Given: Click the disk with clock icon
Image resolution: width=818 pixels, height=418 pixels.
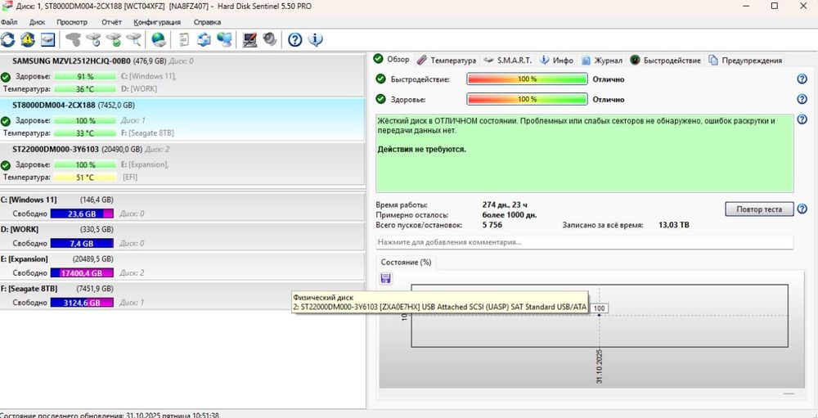Looking at the screenshot, I should tap(93, 39).
